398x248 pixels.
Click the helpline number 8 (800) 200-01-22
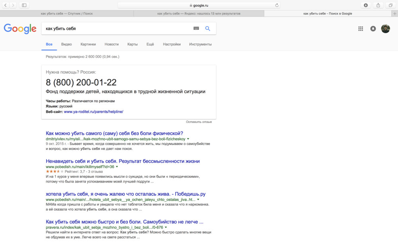point(81,82)
